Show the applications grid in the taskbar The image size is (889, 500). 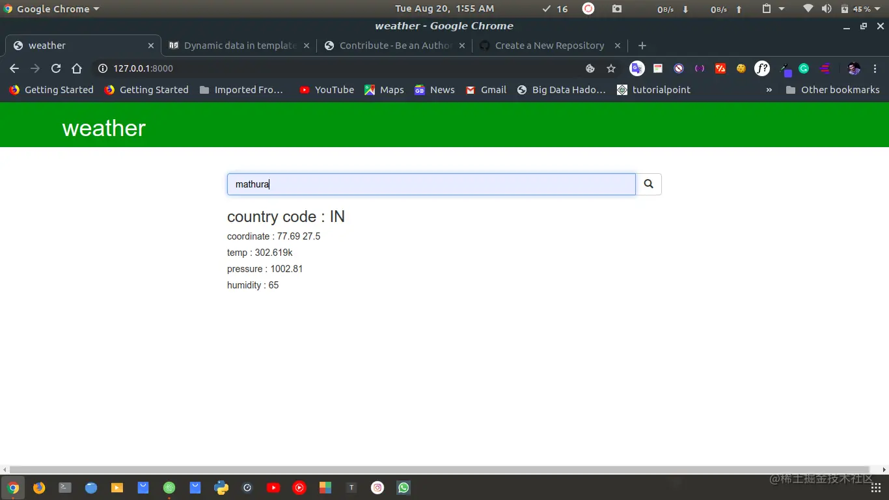[876, 488]
